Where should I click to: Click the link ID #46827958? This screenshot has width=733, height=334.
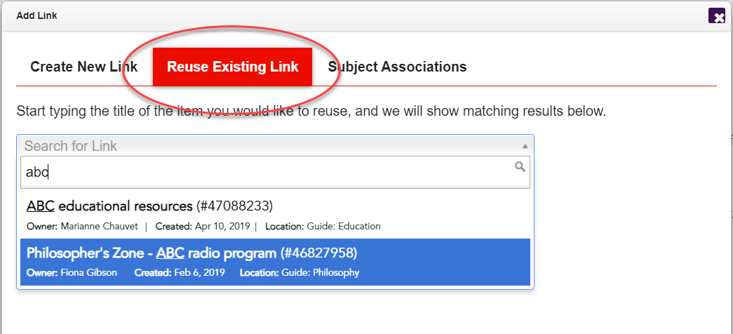coord(319,253)
